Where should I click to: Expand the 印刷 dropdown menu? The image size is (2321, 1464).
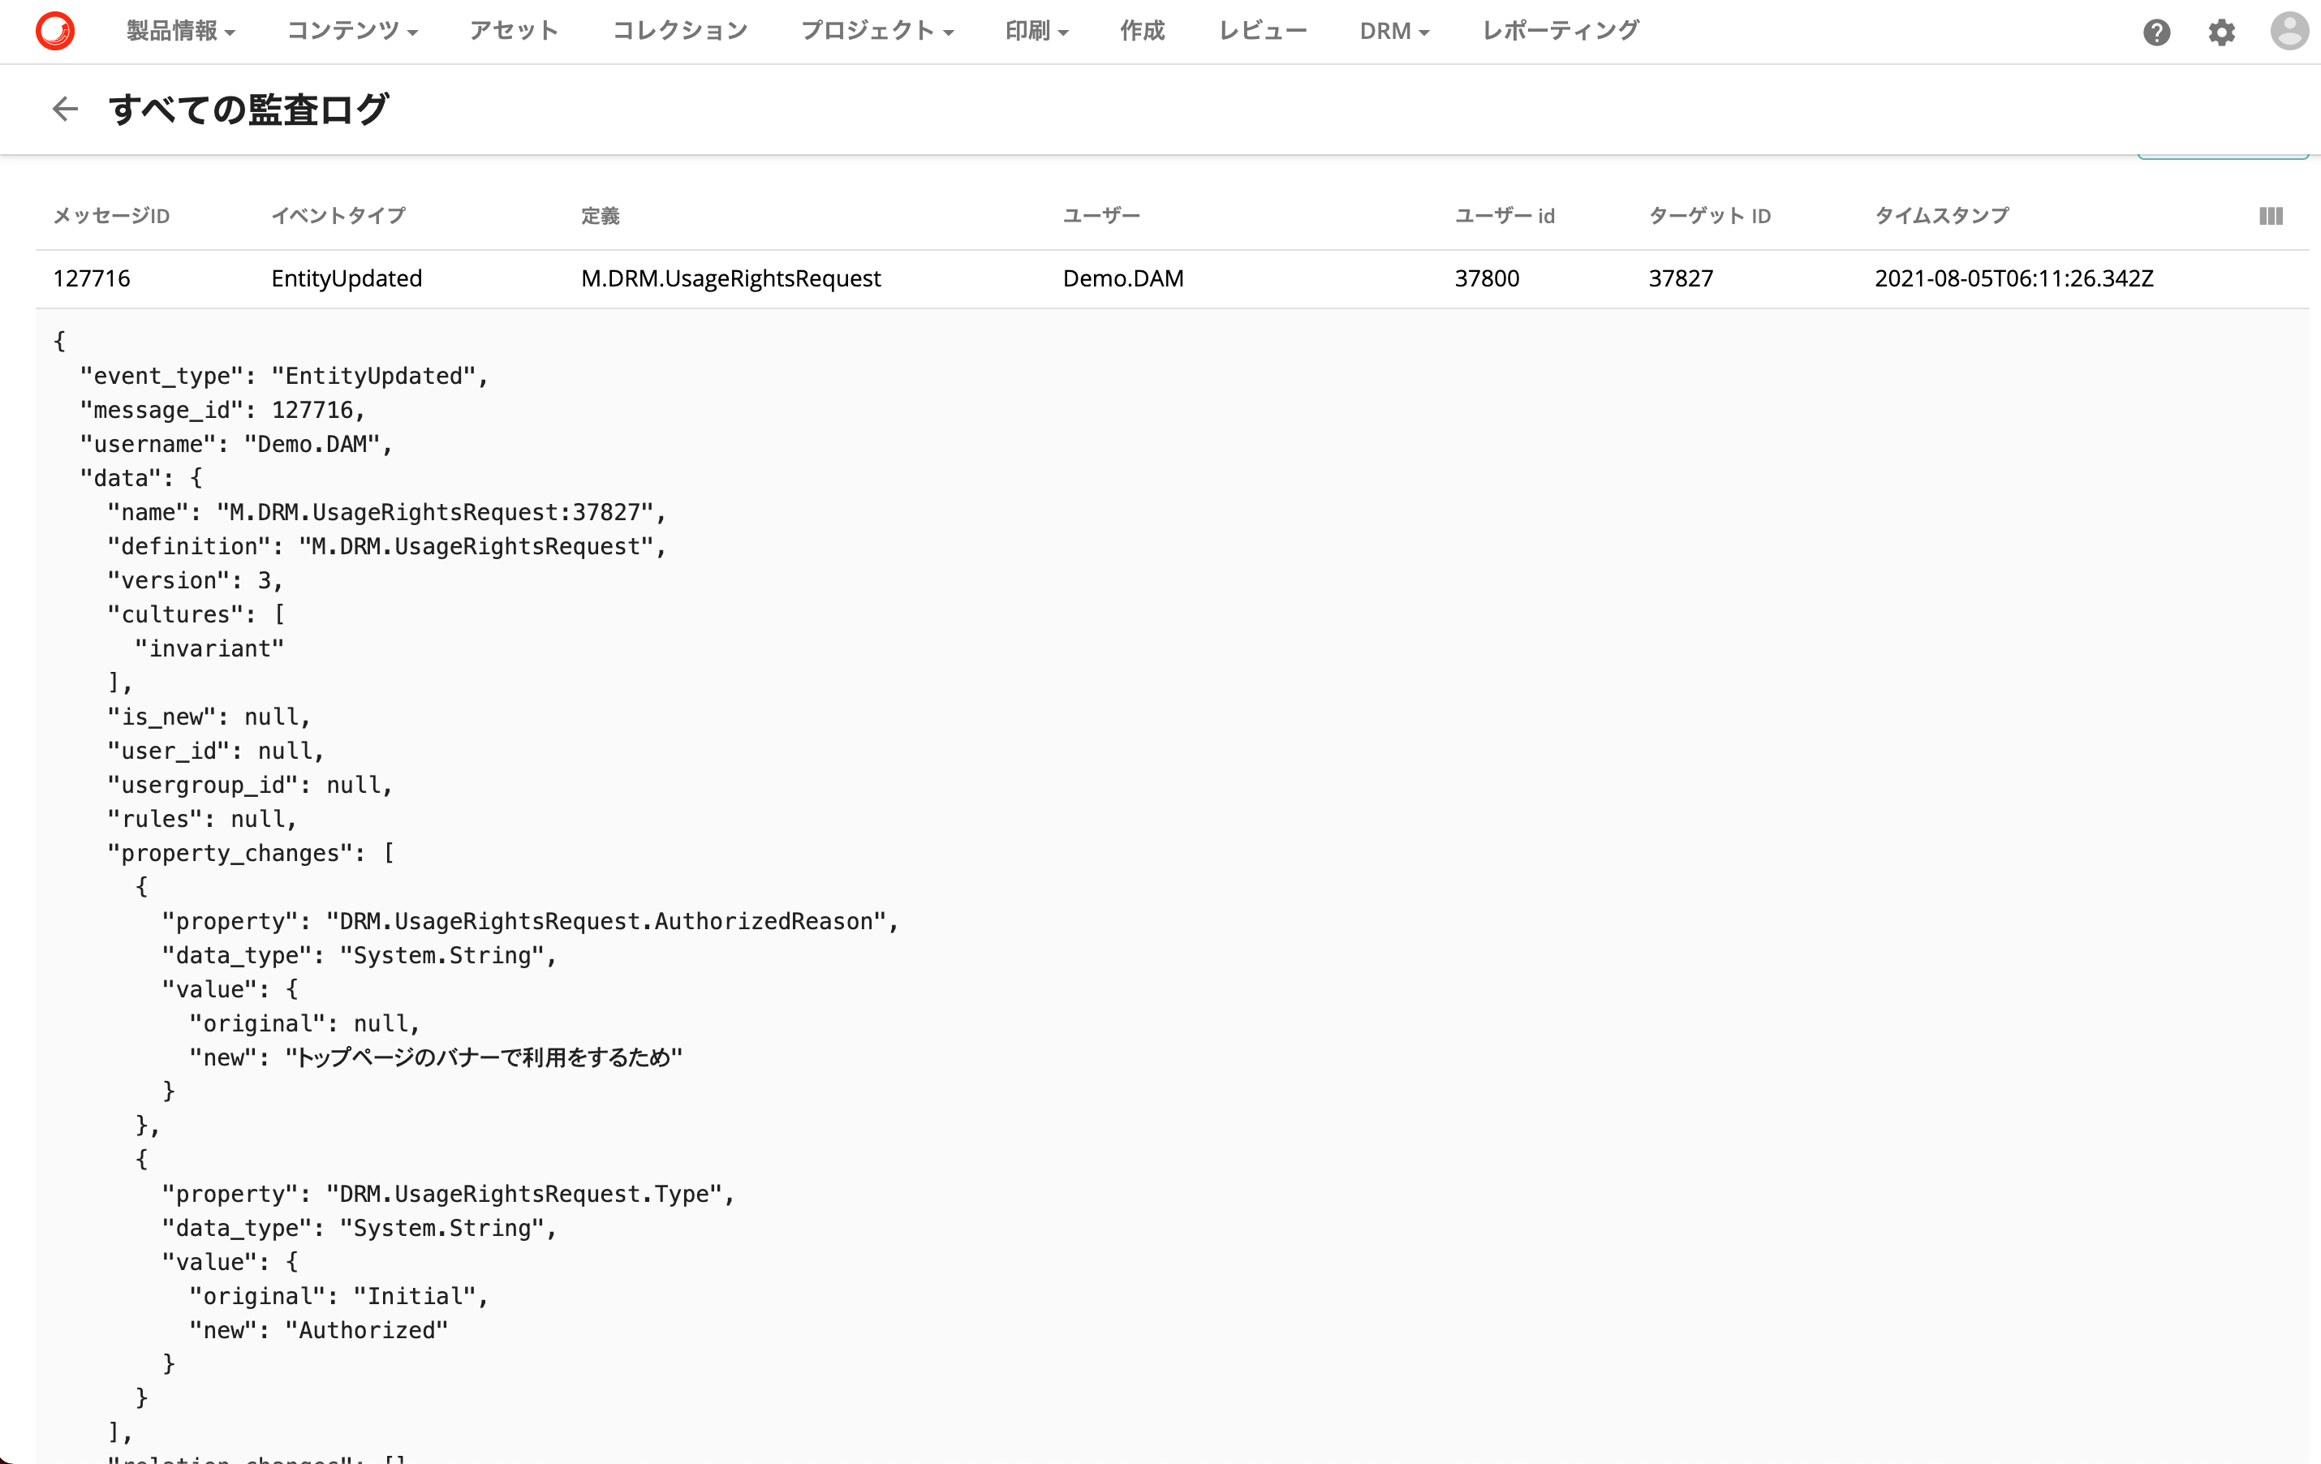(1036, 31)
